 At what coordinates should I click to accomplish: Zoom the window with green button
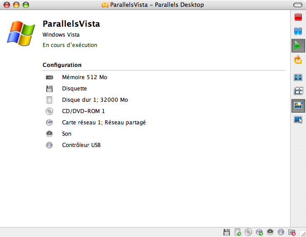(26, 5)
